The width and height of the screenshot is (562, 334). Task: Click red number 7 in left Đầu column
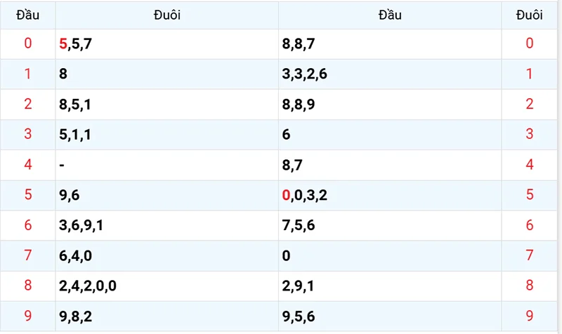(28, 255)
